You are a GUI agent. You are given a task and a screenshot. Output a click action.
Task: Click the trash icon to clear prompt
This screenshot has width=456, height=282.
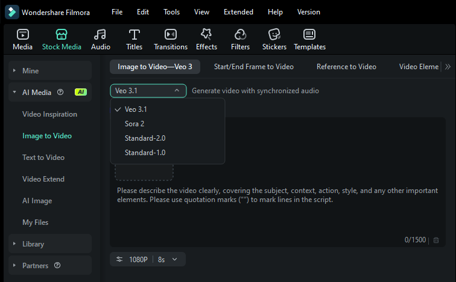point(436,240)
